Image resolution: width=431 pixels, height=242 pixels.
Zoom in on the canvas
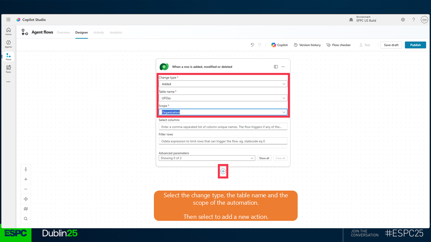click(26, 179)
